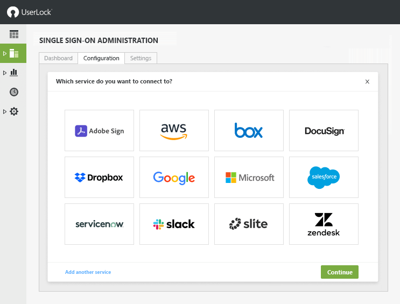Choose the Box service tile
This screenshot has width=400, height=304.
pyautogui.click(x=249, y=131)
